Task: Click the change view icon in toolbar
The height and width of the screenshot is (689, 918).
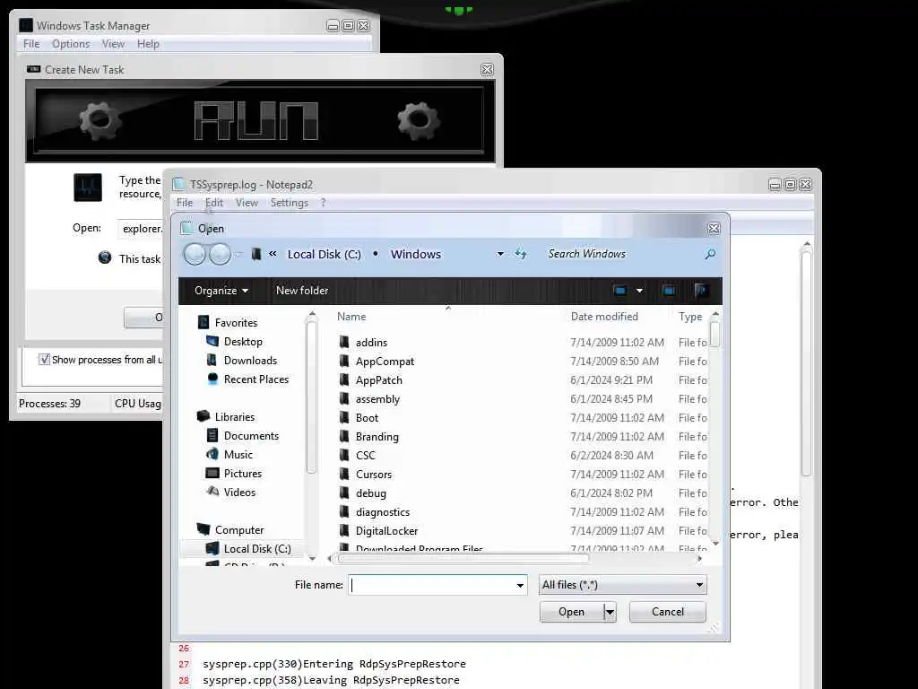Action: tap(620, 291)
